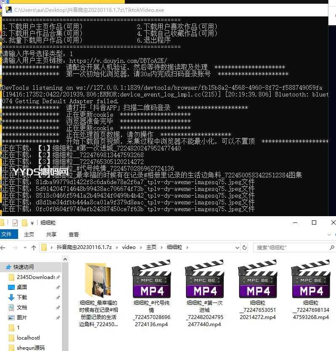This screenshot has height=351, width=336.
Task: Expand chevron after 主页 breadcrumb
Action: 162,247
